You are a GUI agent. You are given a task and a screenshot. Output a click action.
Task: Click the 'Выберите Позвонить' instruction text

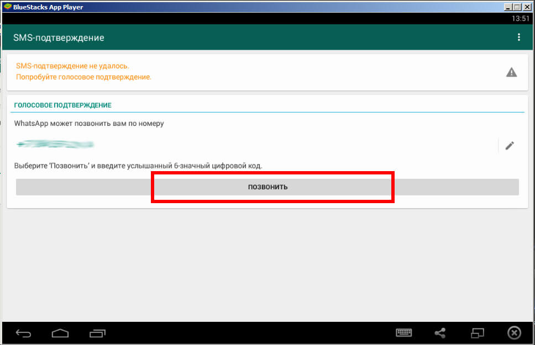click(138, 166)
